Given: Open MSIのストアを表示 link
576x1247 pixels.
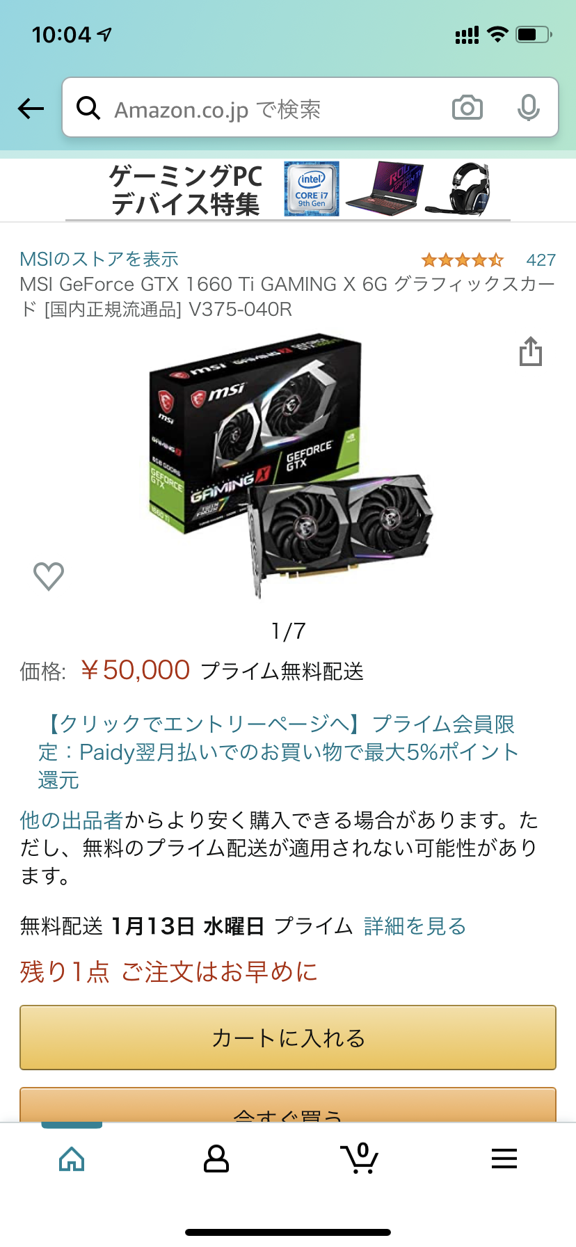Looking at the screenshot, I should click(99, 260).
